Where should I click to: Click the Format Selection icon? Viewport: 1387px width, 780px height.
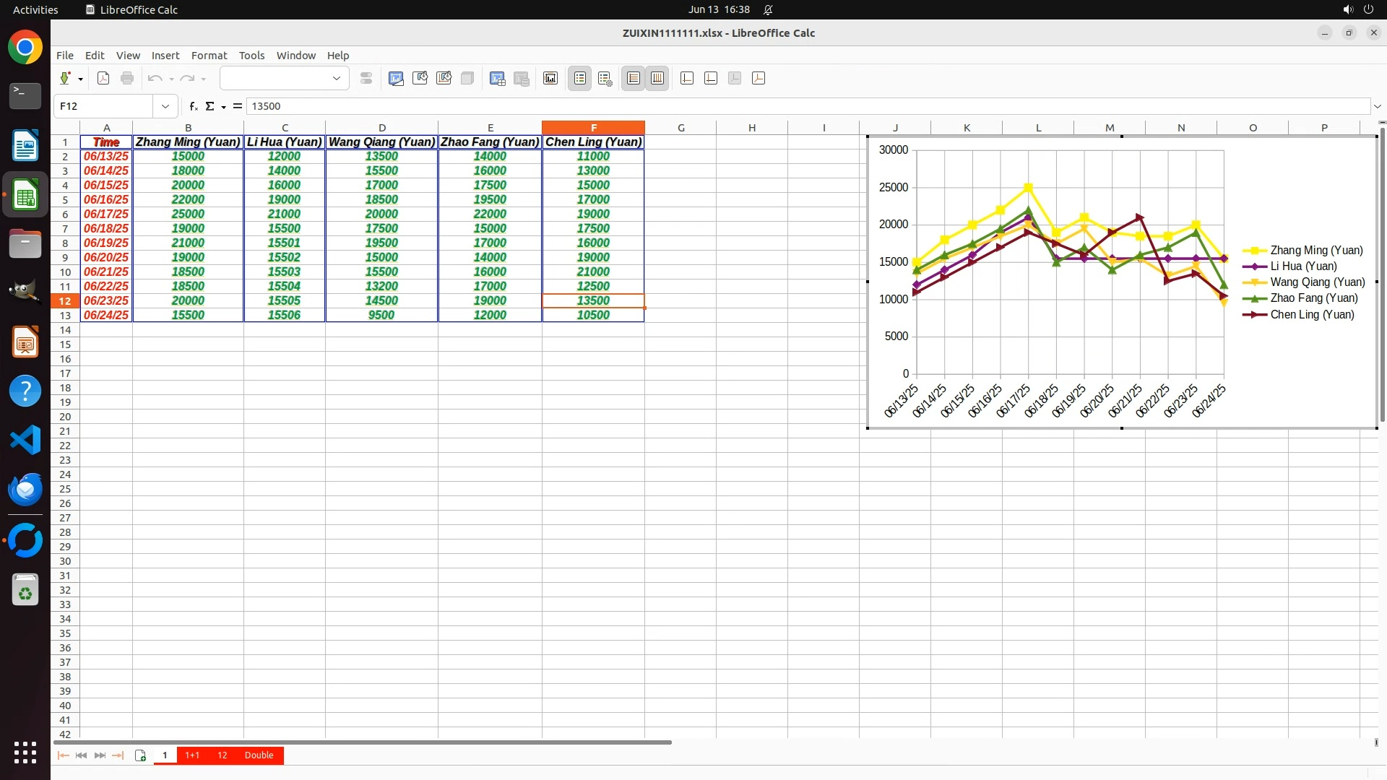pyautogui.click(x=366, y=78)
